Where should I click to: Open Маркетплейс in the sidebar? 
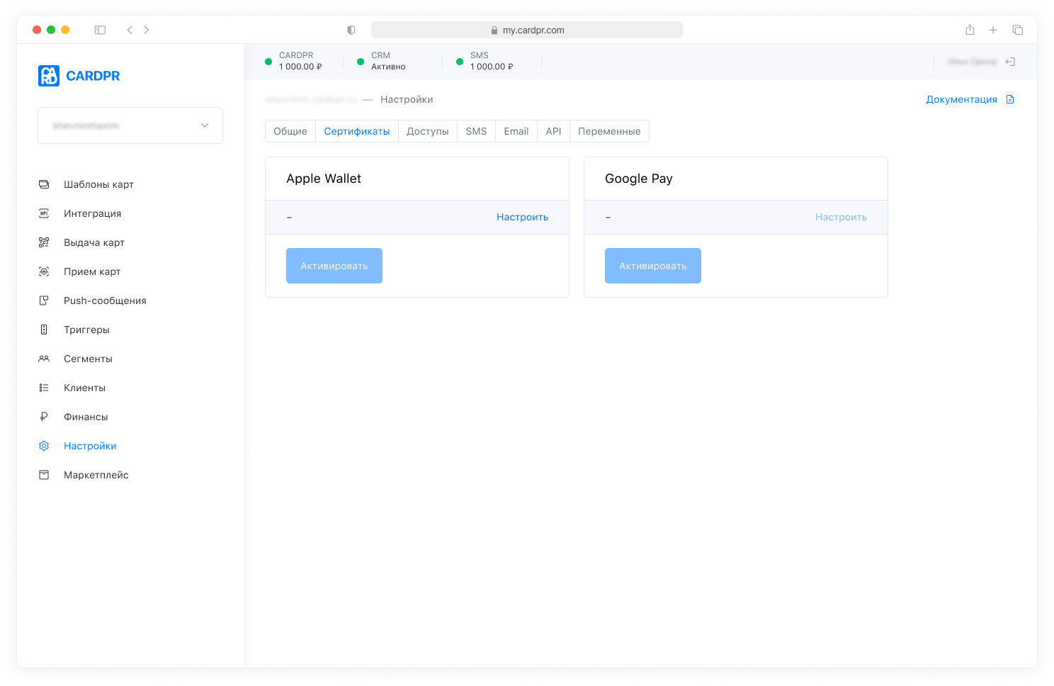[x=96, y=475]
